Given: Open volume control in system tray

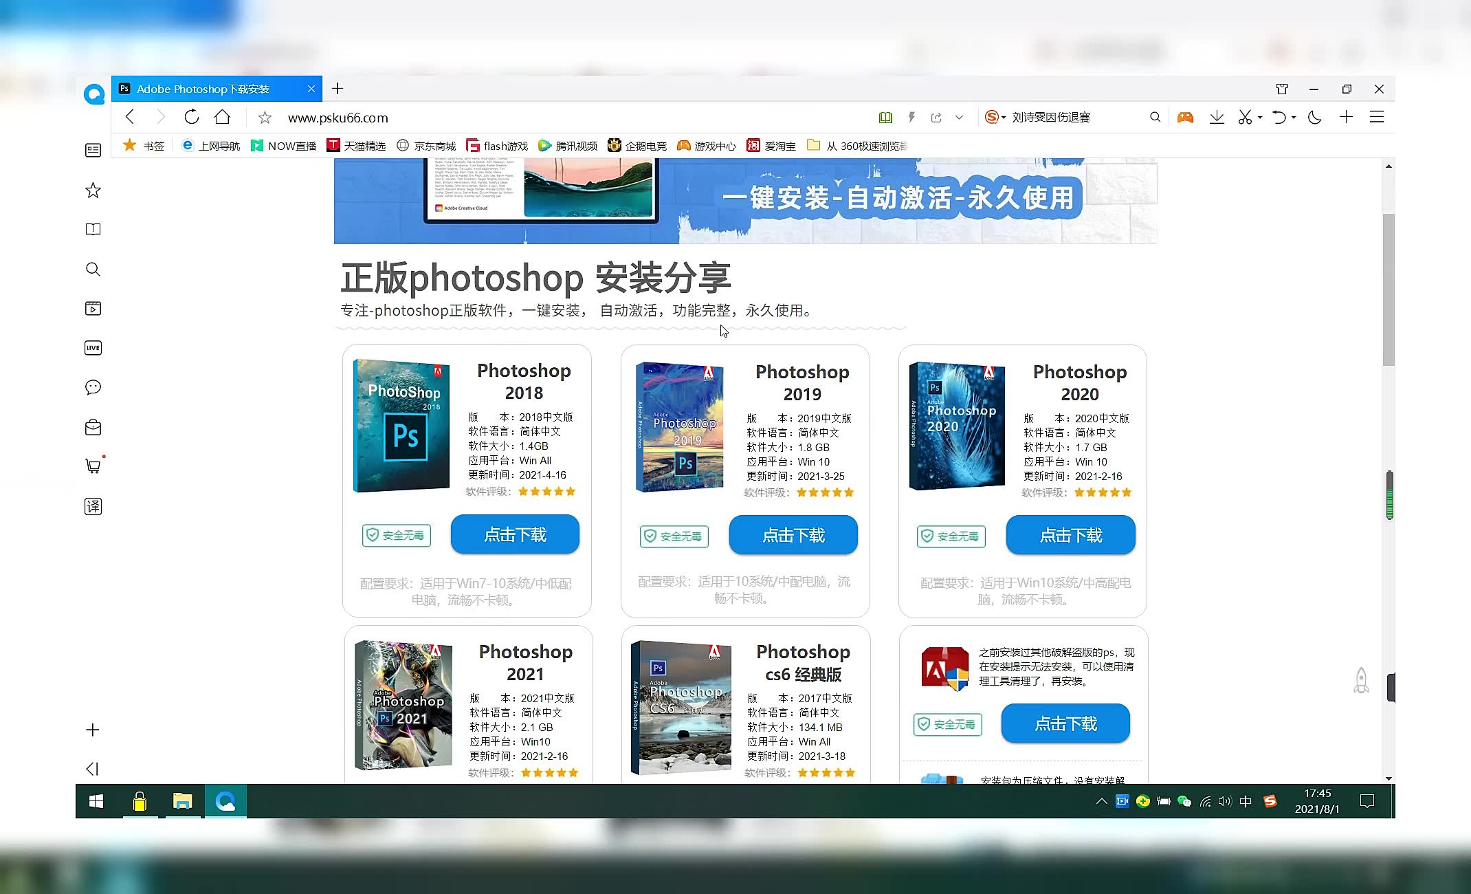Looking at the screenshot, I should click(1225, 801).
